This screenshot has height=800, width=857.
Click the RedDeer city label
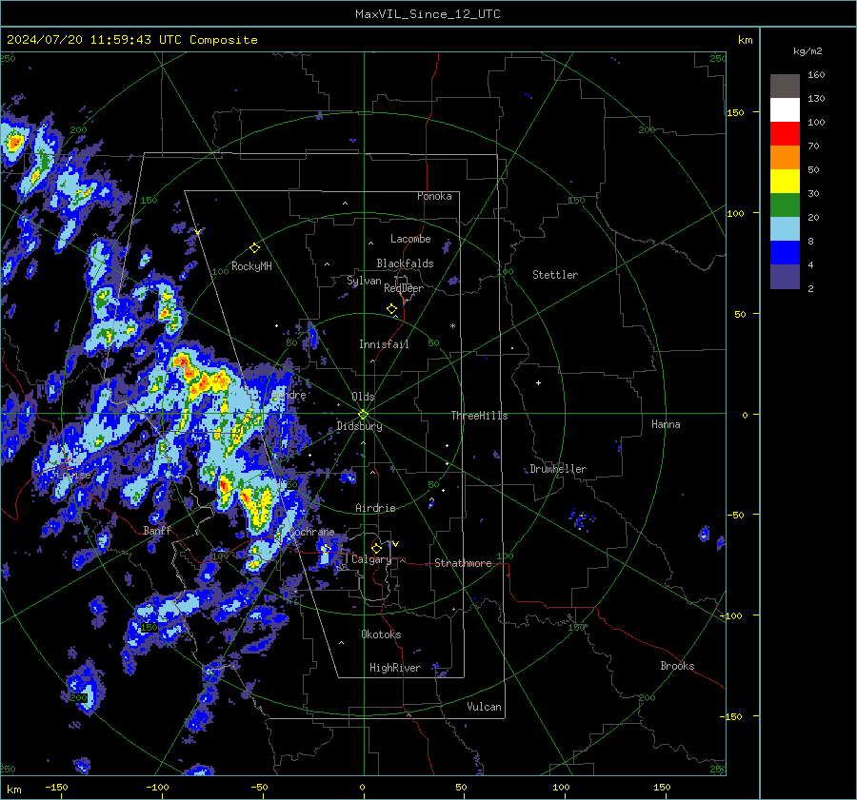[x=404, y=288]
